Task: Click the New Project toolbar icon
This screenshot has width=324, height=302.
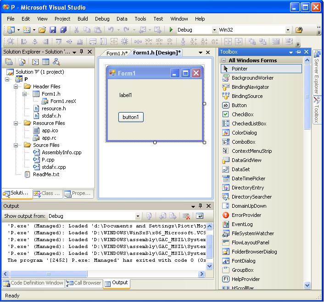Action: pyautogui.click(x=11, y=30)
